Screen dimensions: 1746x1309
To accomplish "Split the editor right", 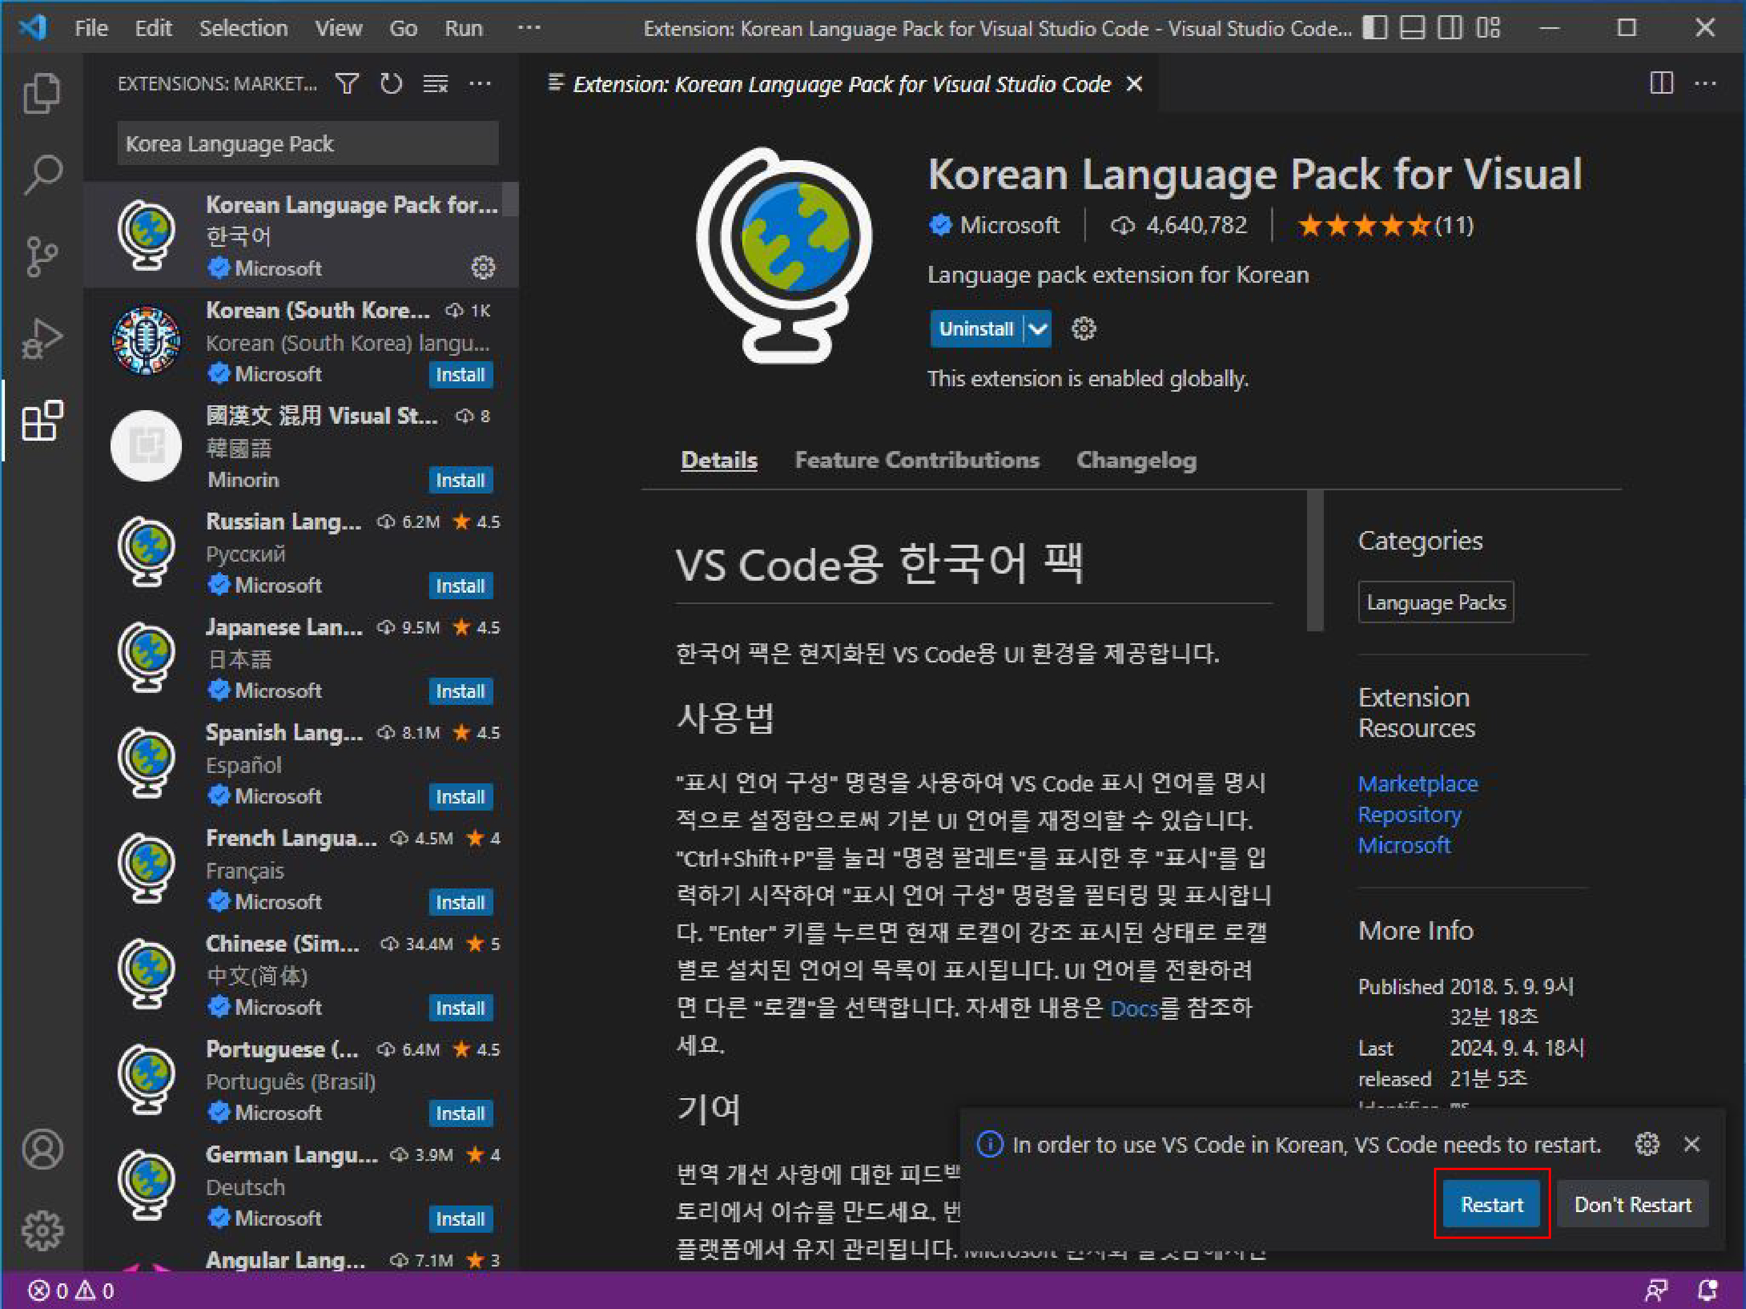I will point(1662,84).
